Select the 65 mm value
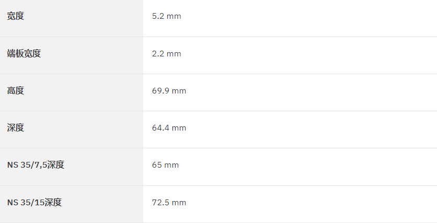437x223 pixels. coord(166,165)
